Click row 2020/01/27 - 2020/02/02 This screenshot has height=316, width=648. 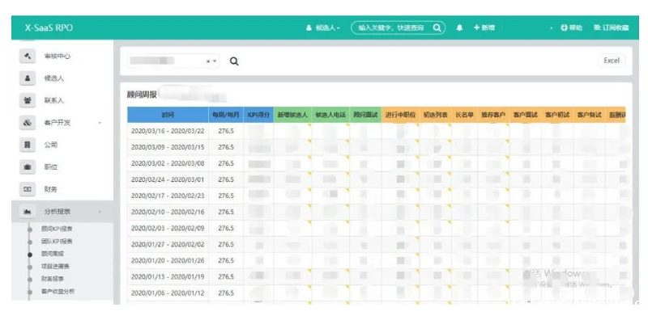[376, 244]
